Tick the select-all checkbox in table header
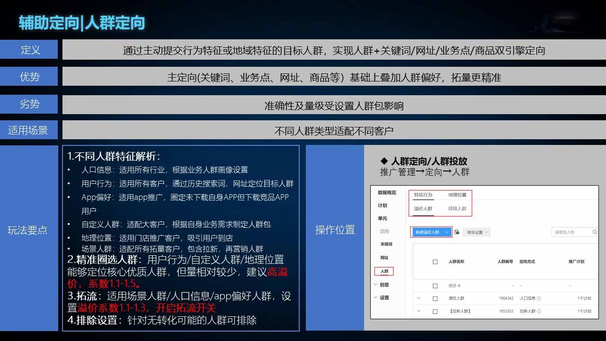Image resolution: width=606 pixels, height=341 pixels. click(x=435, y=261)
